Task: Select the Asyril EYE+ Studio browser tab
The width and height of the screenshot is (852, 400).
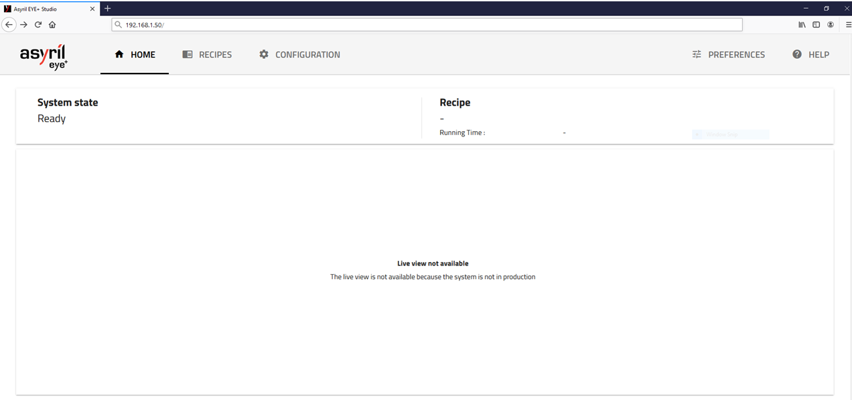Action: [50, 9]
